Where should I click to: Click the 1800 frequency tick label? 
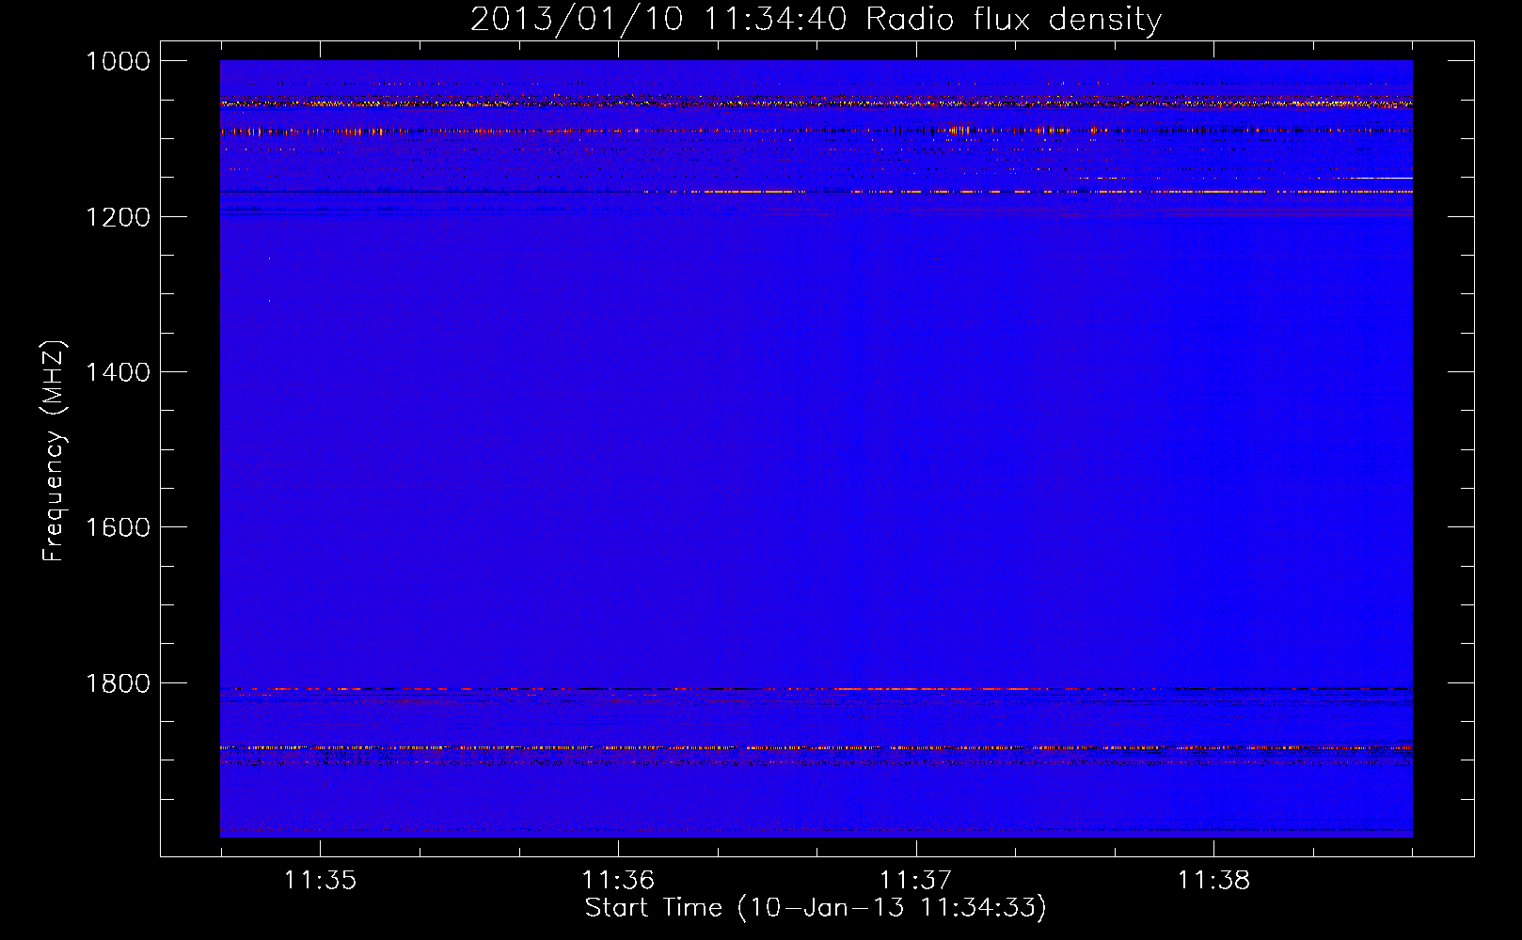118,683
